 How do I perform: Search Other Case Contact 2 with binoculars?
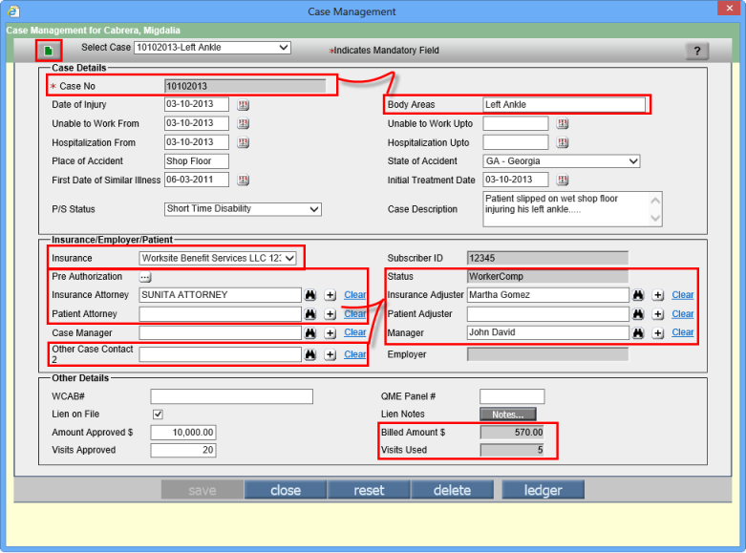(310, 354)
